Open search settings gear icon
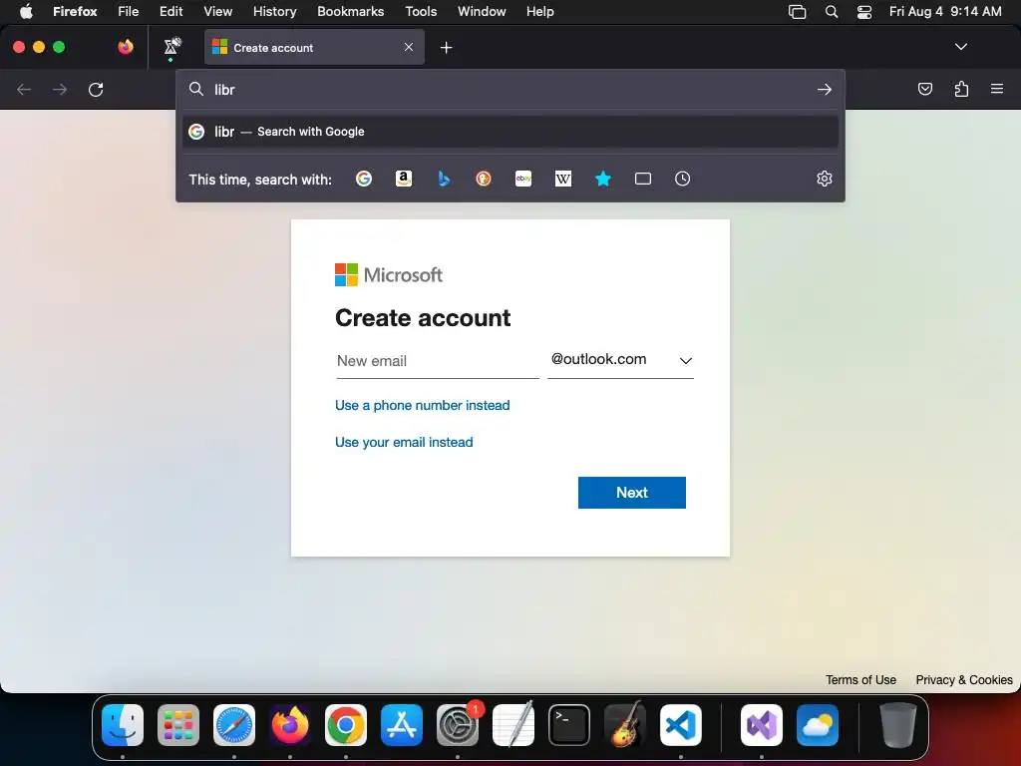The image size is (1021, 766). 825,179
